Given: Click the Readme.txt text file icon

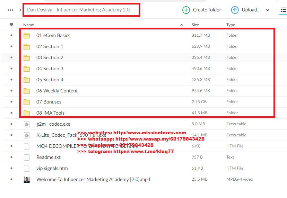Looking at the screenshot, I should tap(27, 157).
